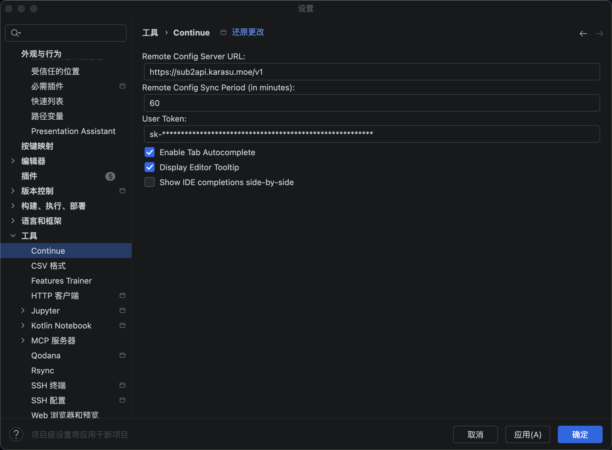The height and width of the screenshot is (450, 612).
Task: Enable Show IDE completions side-by-side
Action: tap(150, 182)
